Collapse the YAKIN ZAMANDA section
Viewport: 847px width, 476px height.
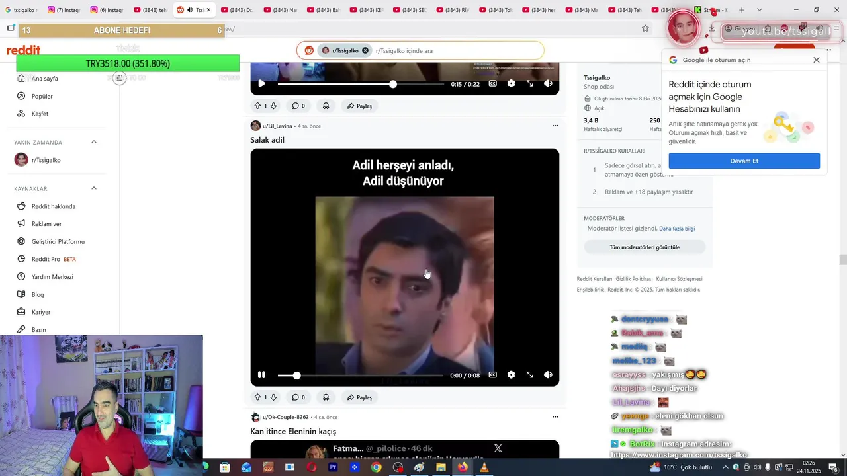coord(93,142)
